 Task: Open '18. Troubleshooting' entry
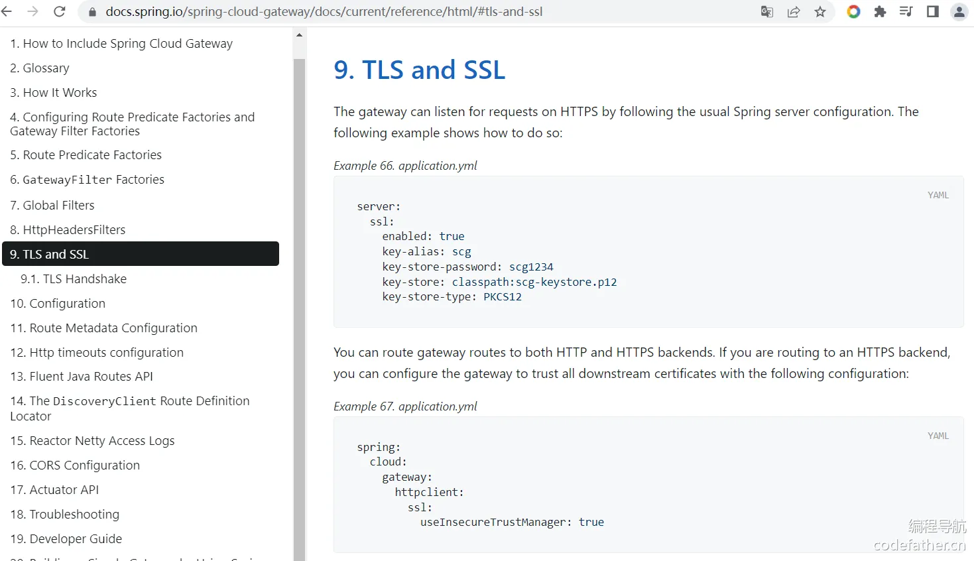coord(65,515)
